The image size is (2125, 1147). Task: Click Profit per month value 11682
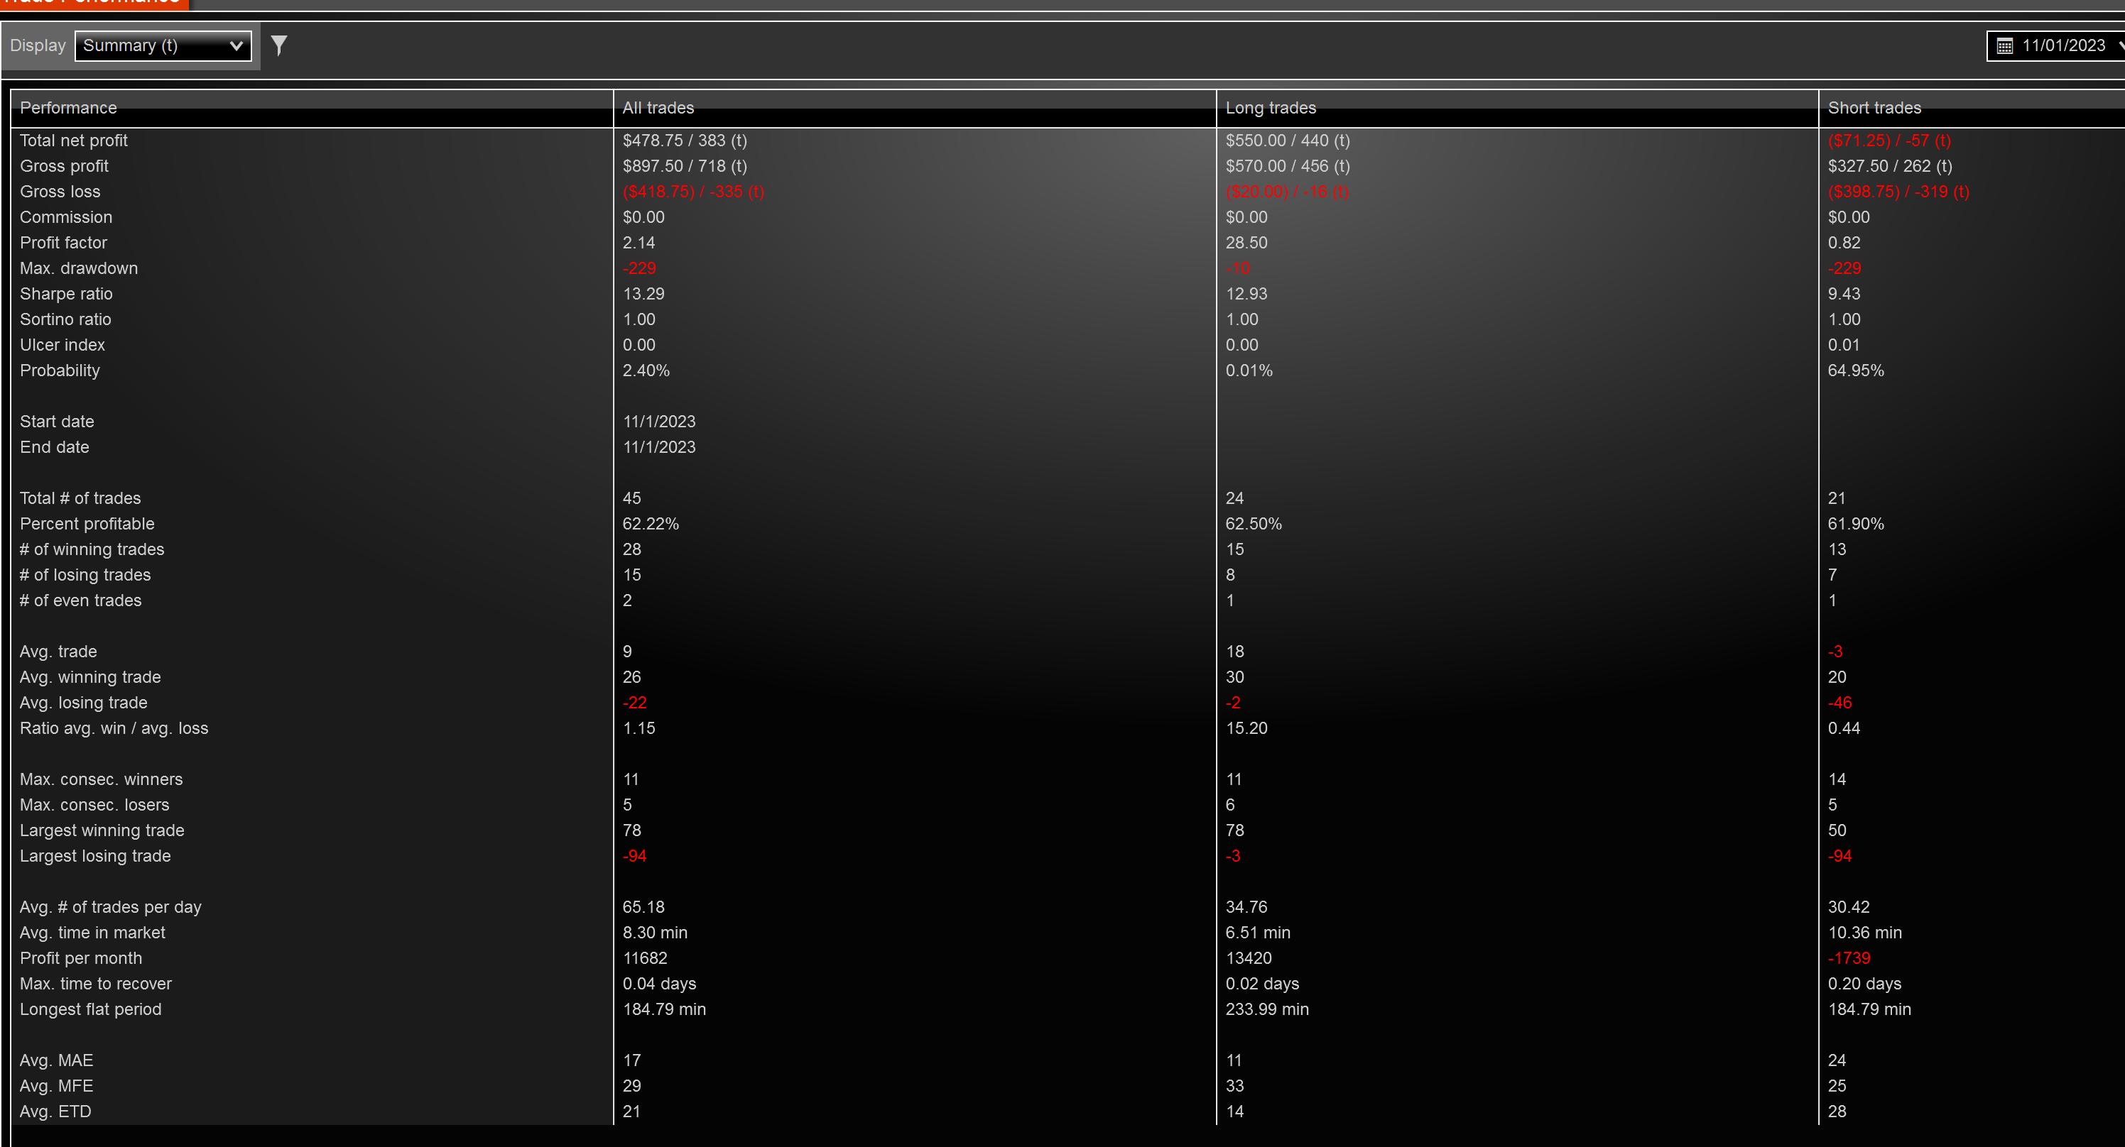645,958
